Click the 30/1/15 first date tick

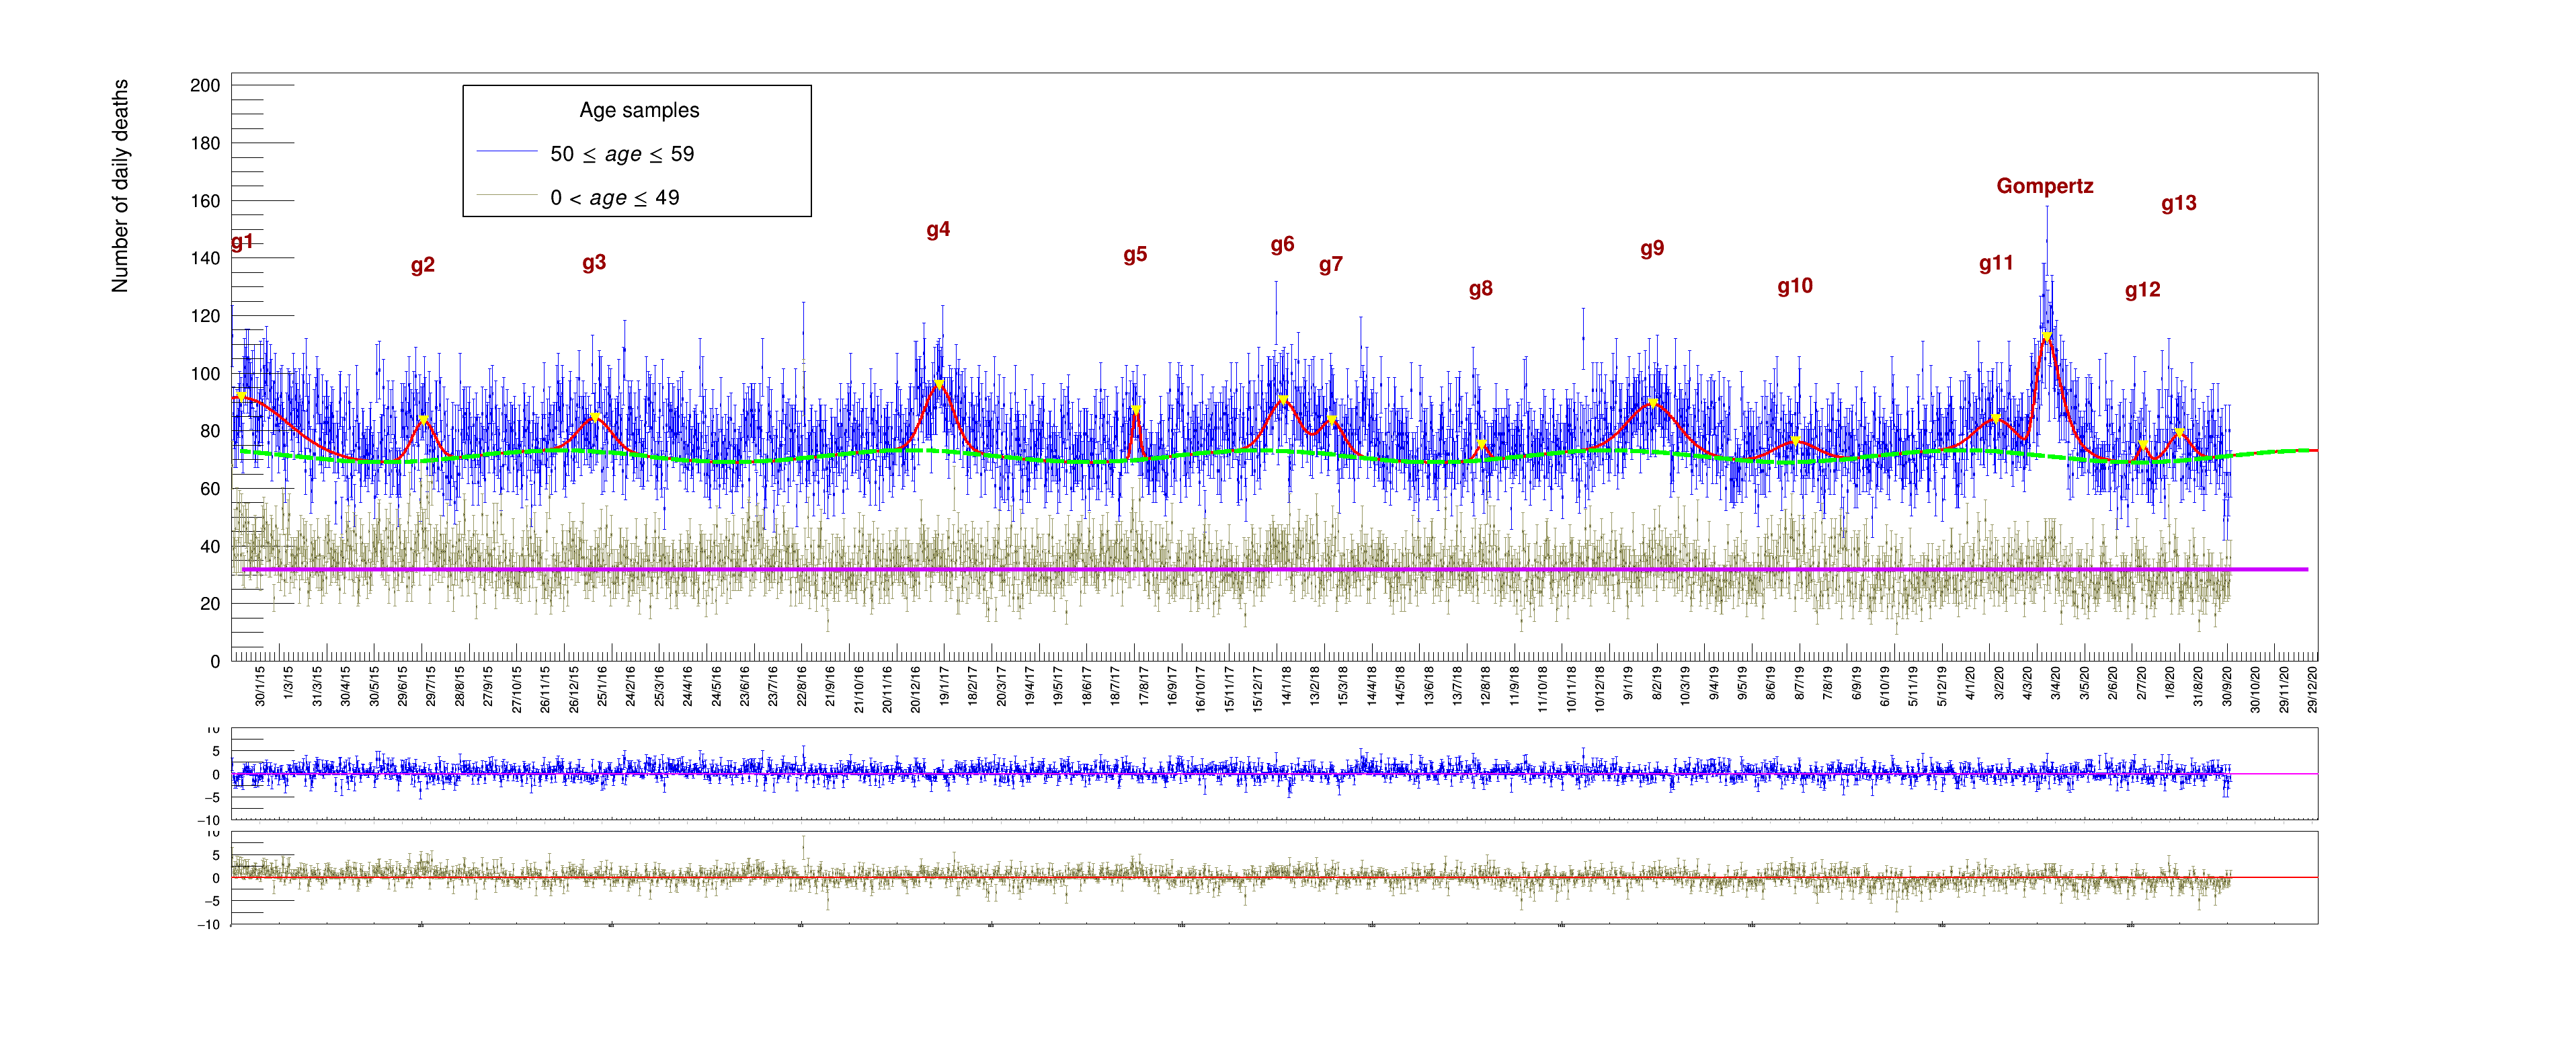260,688
